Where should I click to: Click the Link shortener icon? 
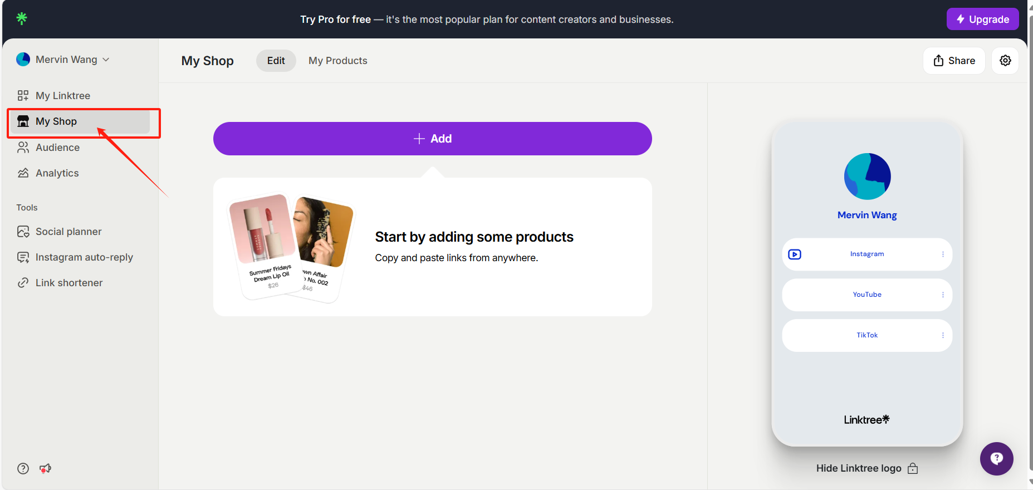click(23, 283)
